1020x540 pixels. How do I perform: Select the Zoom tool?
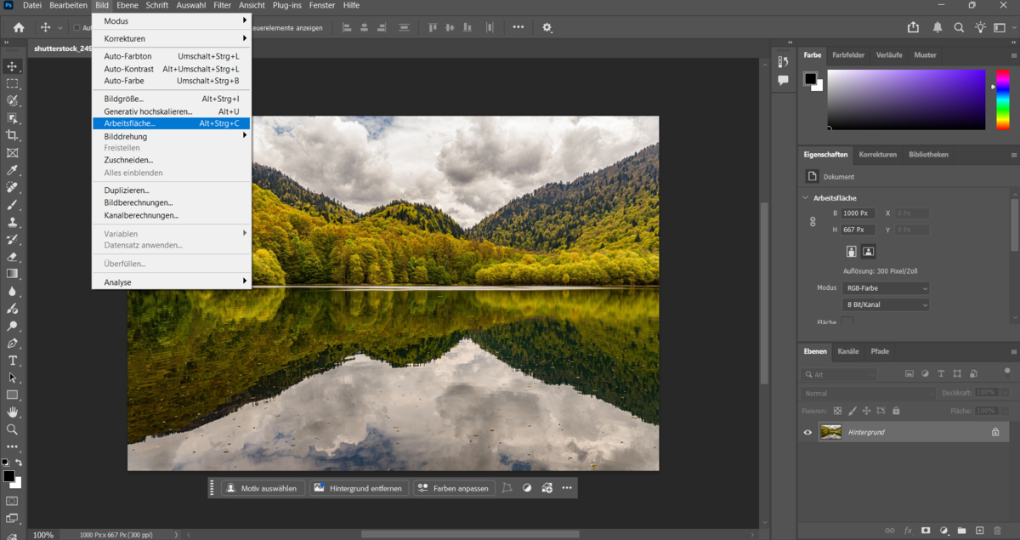tap(12, 429)
